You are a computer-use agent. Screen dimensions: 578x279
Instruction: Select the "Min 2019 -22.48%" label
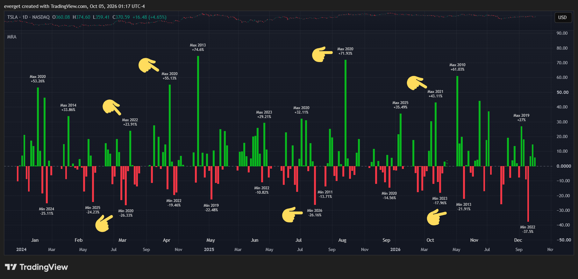coord(211,208)
